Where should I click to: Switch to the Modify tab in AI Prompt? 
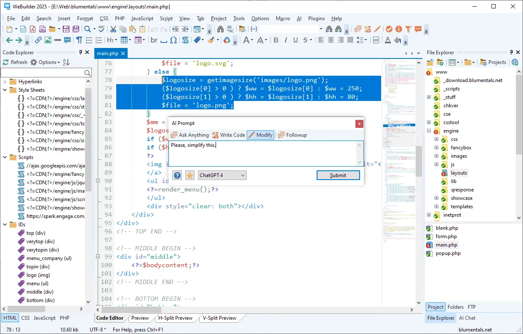(x=260, y=135)
